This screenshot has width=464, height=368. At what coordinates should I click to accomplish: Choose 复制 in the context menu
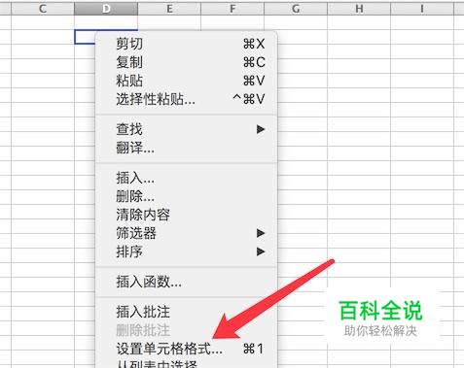coord(187,62)
